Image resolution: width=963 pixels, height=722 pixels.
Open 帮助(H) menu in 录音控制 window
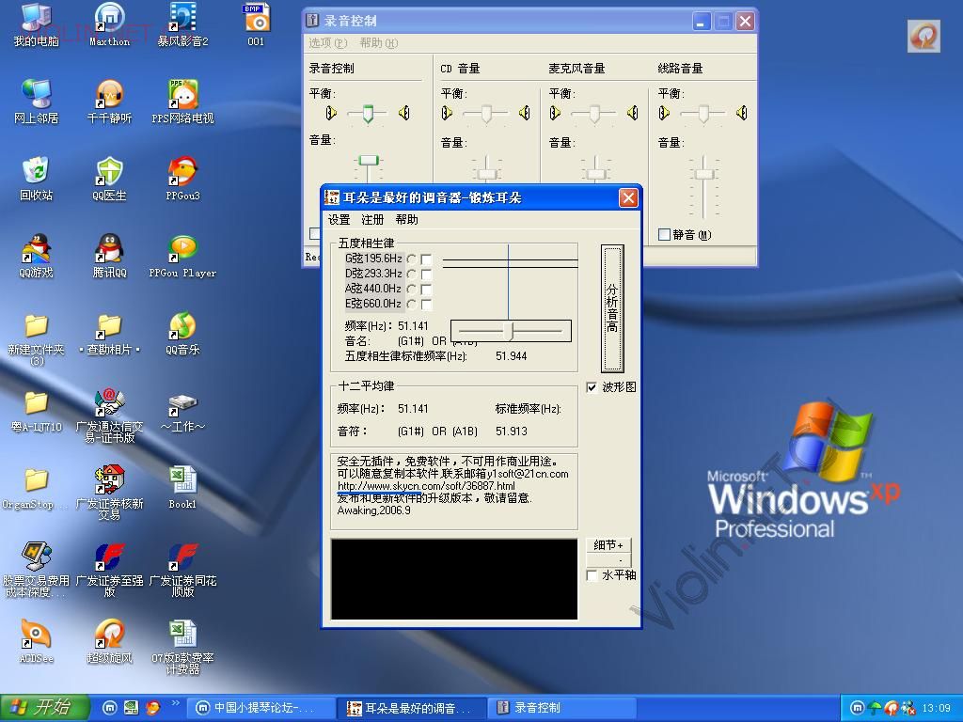(378, 43)
